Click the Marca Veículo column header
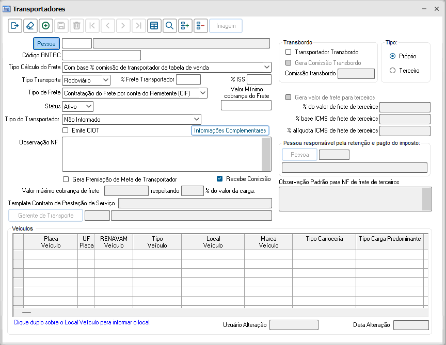 268,242
